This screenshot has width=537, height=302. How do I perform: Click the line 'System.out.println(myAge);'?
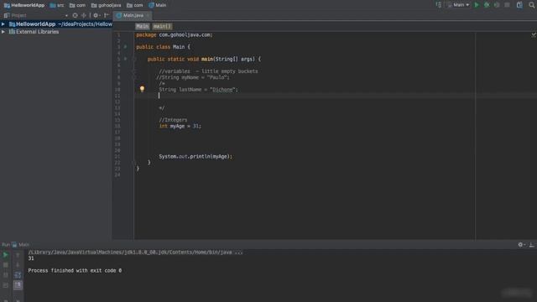(x=196, y=156)
